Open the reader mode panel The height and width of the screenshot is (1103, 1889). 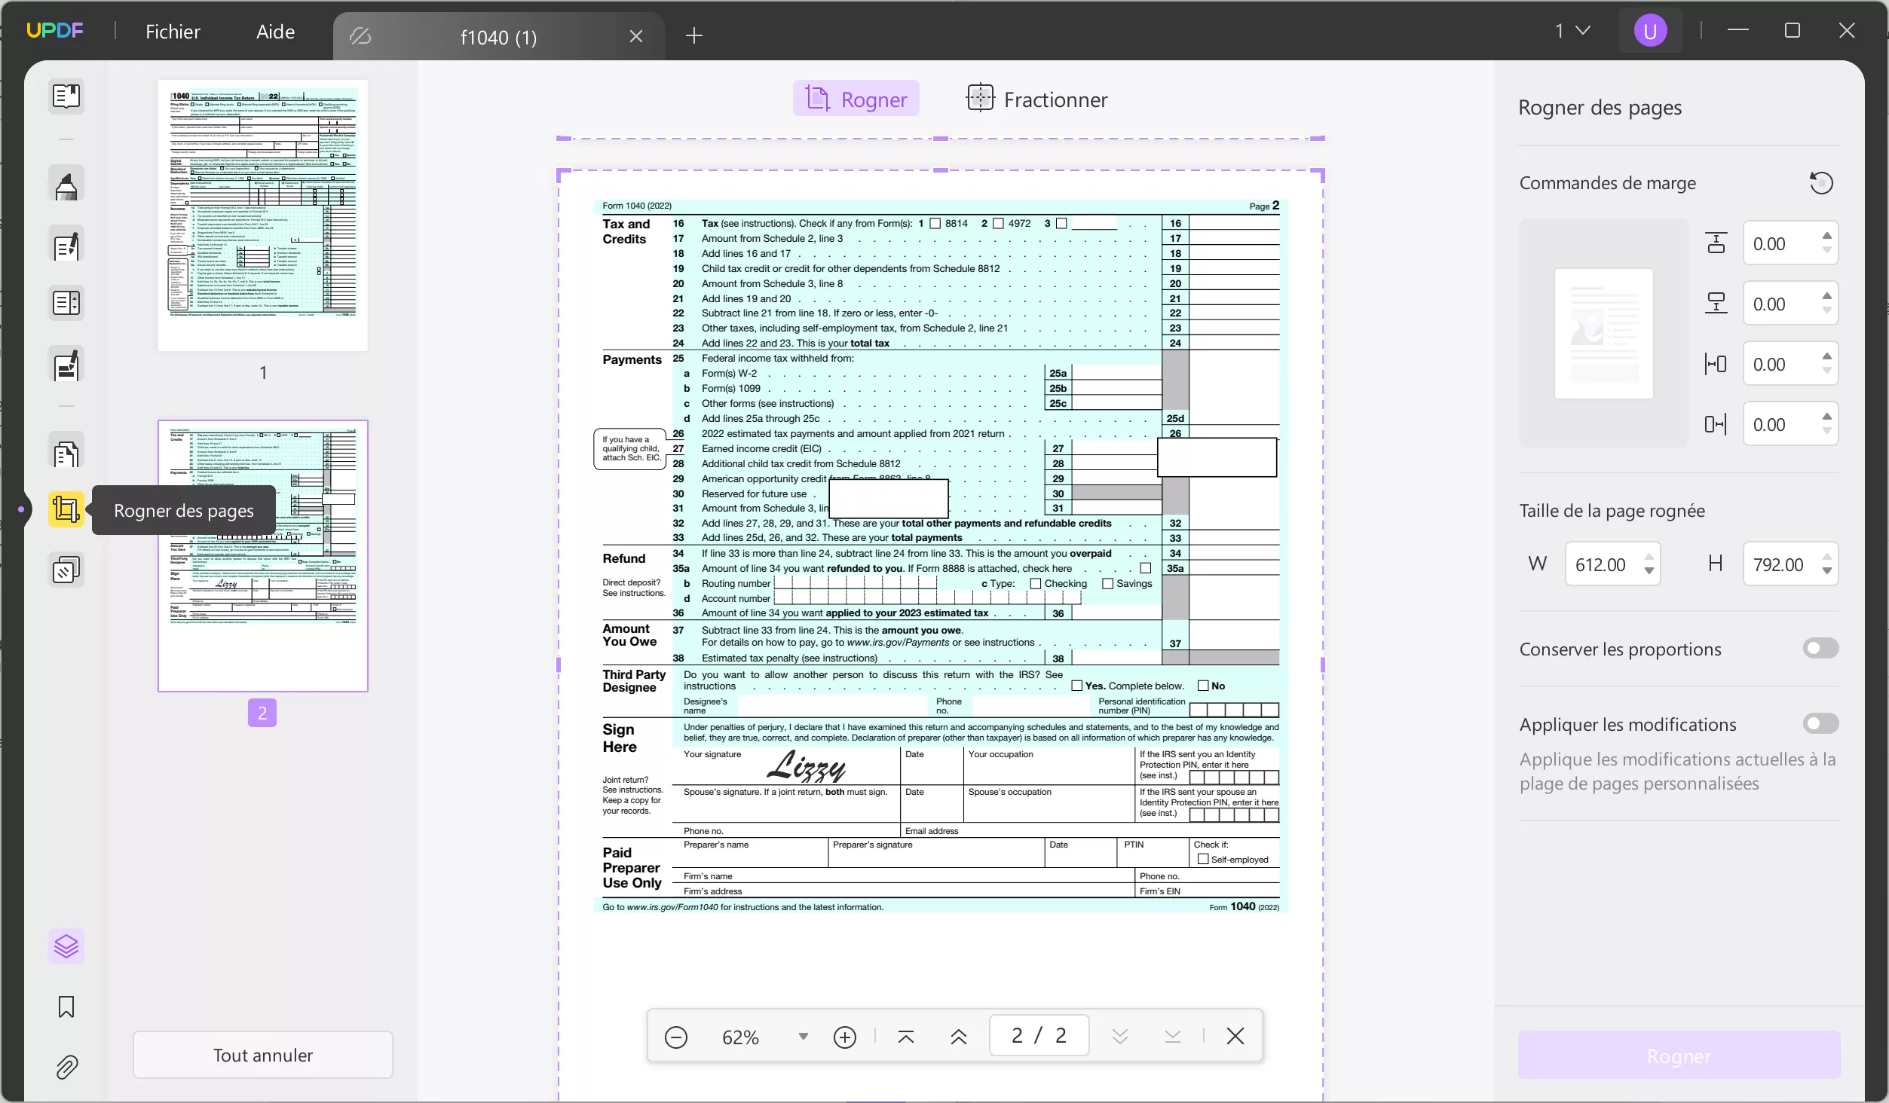click(x=66, y=96)
